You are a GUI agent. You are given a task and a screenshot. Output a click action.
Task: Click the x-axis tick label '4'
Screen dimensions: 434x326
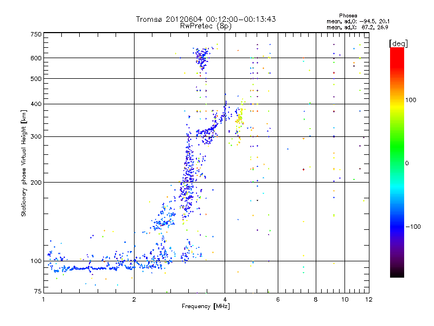click(225, 299)
